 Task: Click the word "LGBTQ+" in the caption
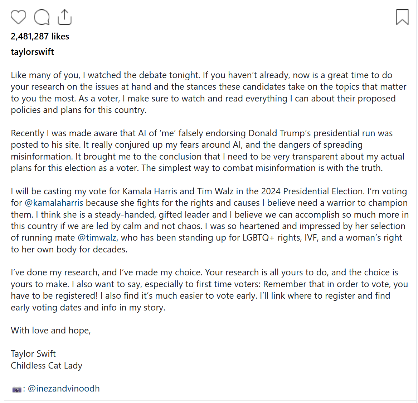(258, 238)
